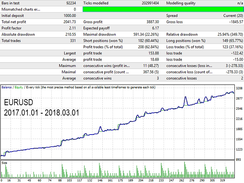The width and height of the screenshot is (244, 183).
Task: Click the Size label in volume panel
Action: [4, 163]
